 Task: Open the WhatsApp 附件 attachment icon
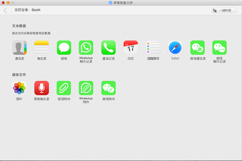pos(86,88)
